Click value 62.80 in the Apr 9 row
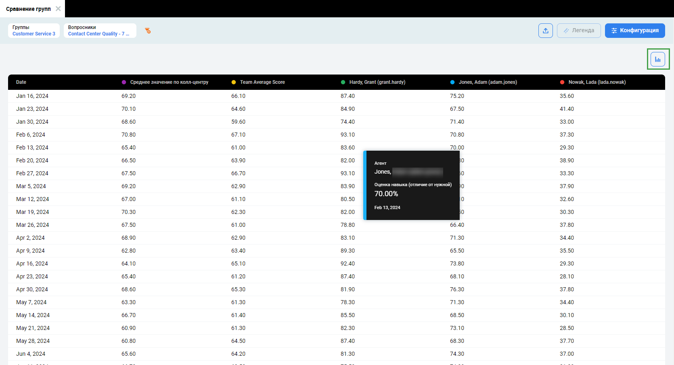The width and height of the screenshot is (674, 365). tap(128, 251)
